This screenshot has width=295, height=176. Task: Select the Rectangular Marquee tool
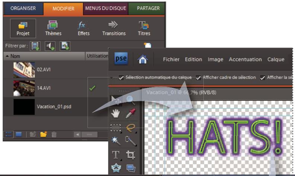coord(116,128)
